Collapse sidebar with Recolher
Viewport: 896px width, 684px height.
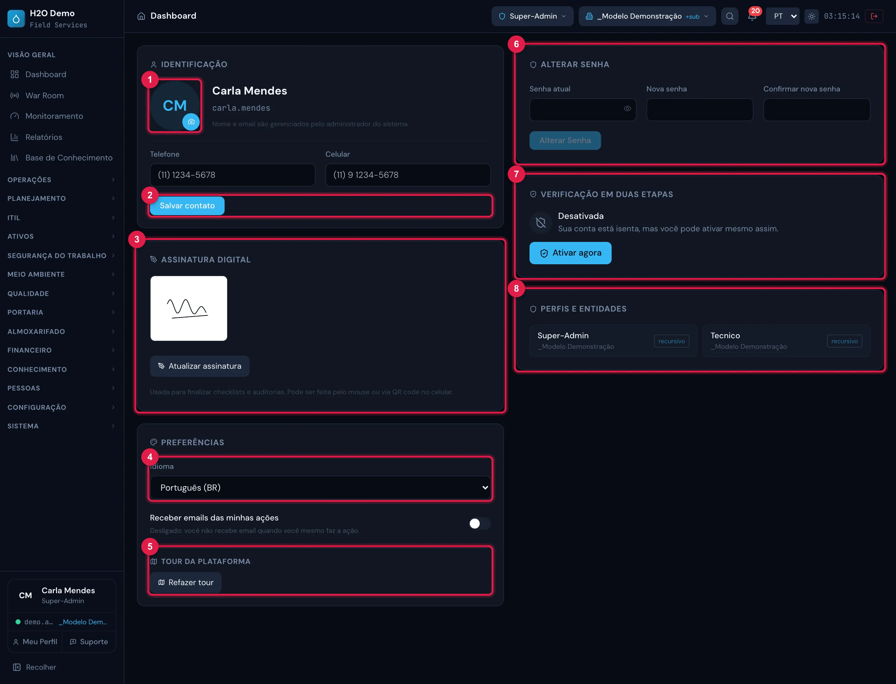[35, 667]
